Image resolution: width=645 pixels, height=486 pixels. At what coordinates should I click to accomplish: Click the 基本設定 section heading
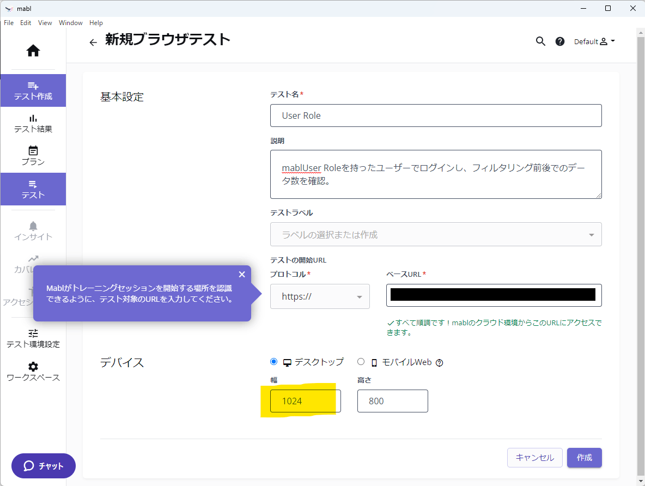pos(122,97)
